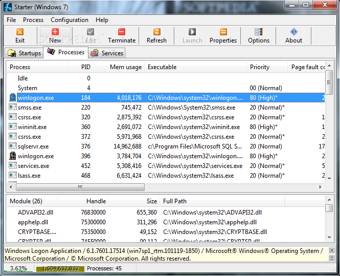The width and height of the screenshot is (340, 276).
Task: Click module list scrollbar thumb
Action: click(329, 208)
